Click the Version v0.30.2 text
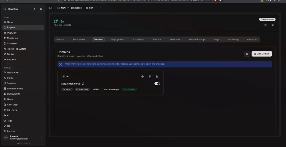Screen dimensions: 286x147 point(23,143)
